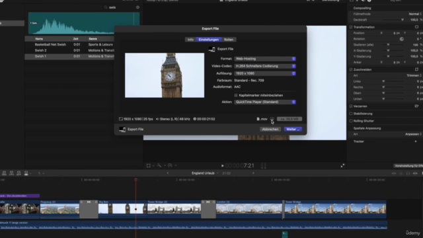Open the timeline tool selection menu
Image resolution: width=423 pixels, height=238 pixels.
point(41,173)
